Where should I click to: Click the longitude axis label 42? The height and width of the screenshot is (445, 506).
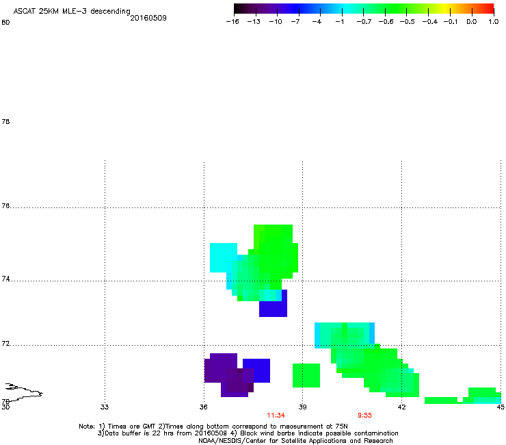click(x=401, y=407)
